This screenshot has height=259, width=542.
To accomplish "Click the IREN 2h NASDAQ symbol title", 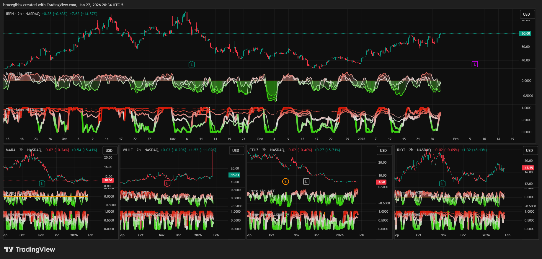I will [23, 14].
